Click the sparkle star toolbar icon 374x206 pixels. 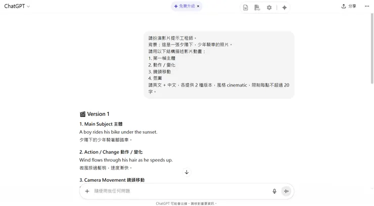point(285,8)
